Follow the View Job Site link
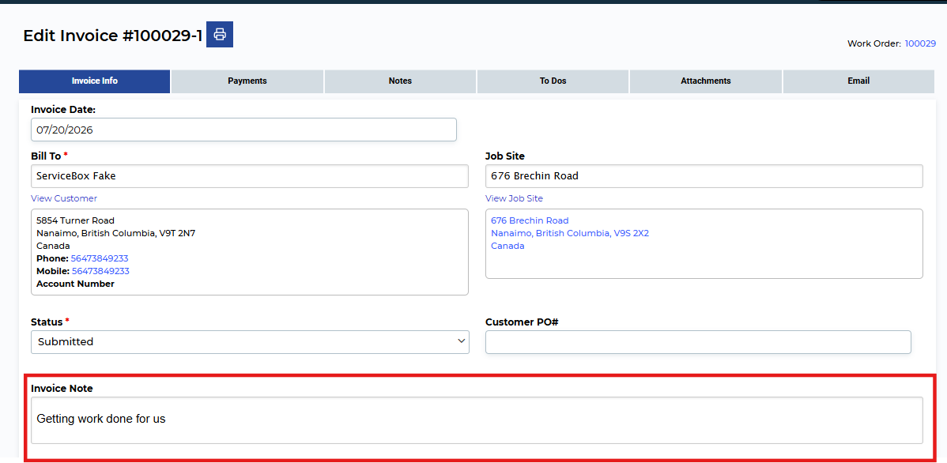 click(514, 198)
